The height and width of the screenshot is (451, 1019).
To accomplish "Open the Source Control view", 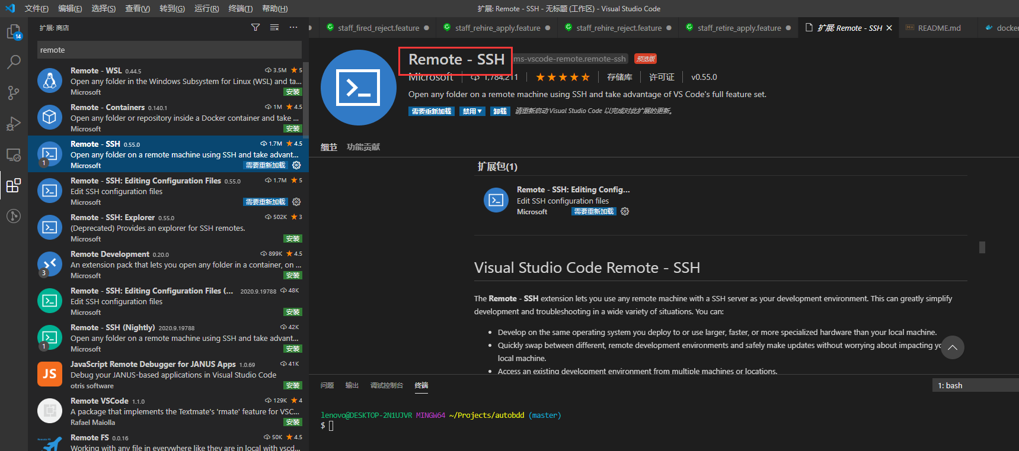I will point(14,92).
